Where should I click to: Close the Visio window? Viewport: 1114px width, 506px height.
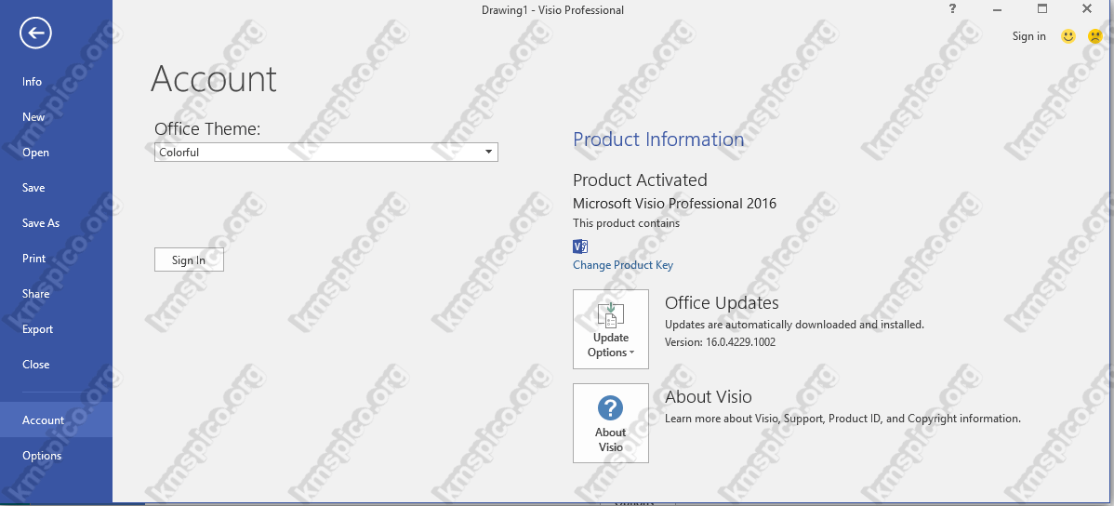tap(1087, 9)
